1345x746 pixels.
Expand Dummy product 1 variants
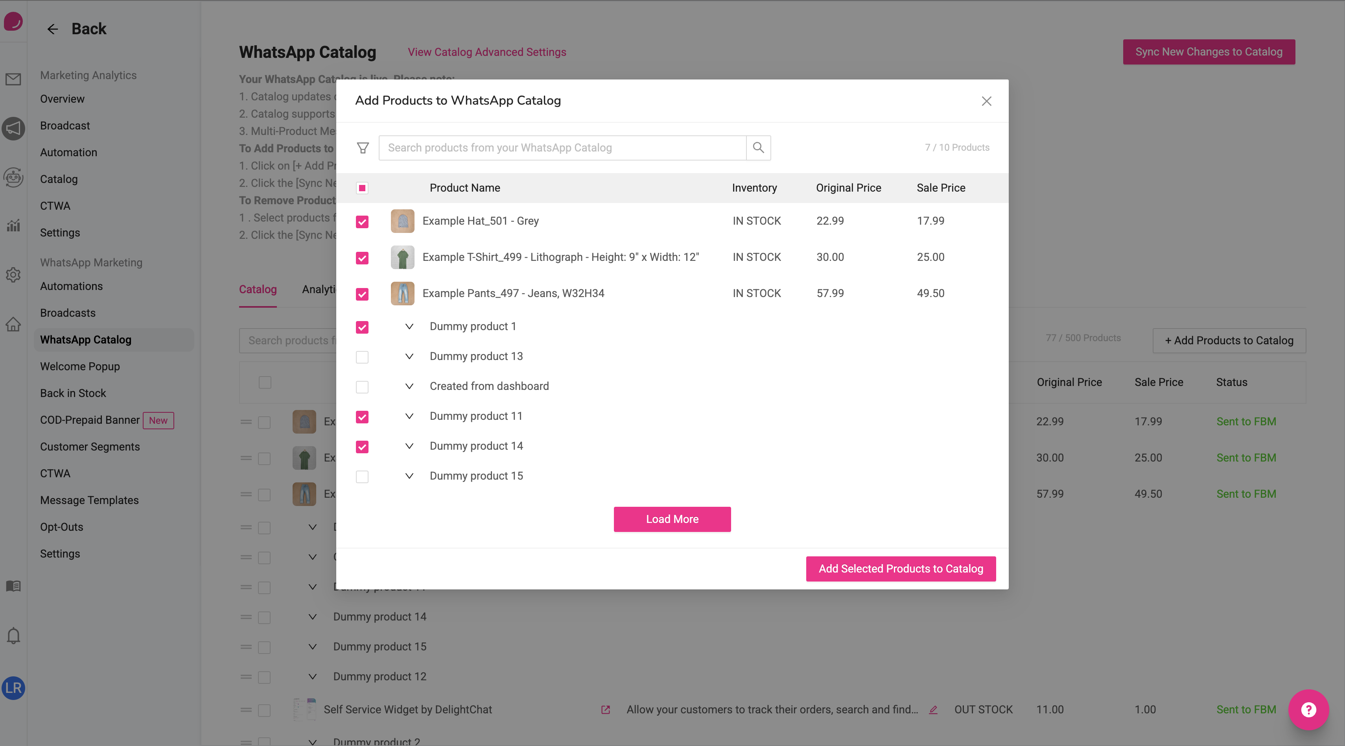coord(409,327)
